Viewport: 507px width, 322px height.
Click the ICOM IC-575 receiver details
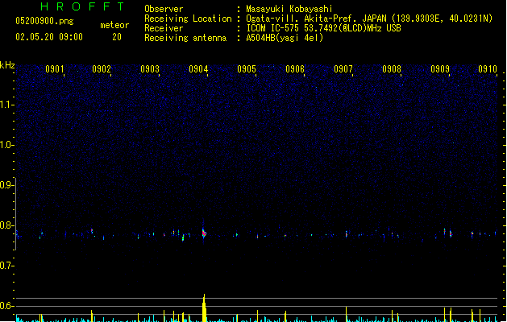pos(324,28)
